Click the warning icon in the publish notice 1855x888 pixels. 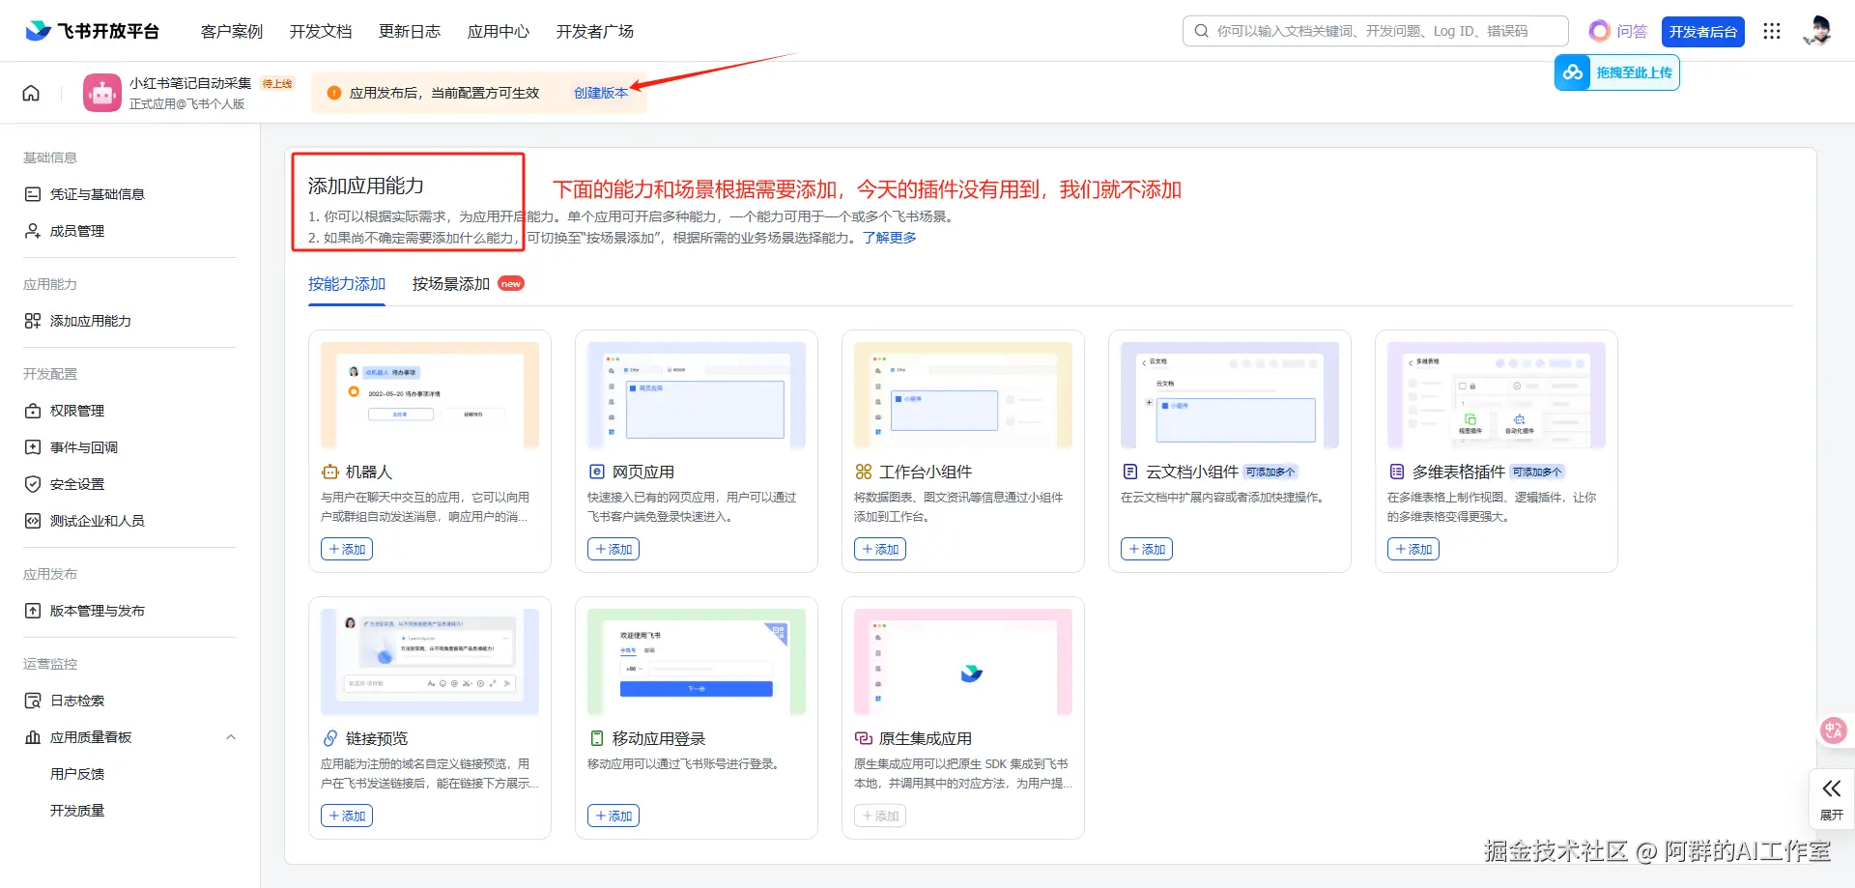click(x=334, y=93)
